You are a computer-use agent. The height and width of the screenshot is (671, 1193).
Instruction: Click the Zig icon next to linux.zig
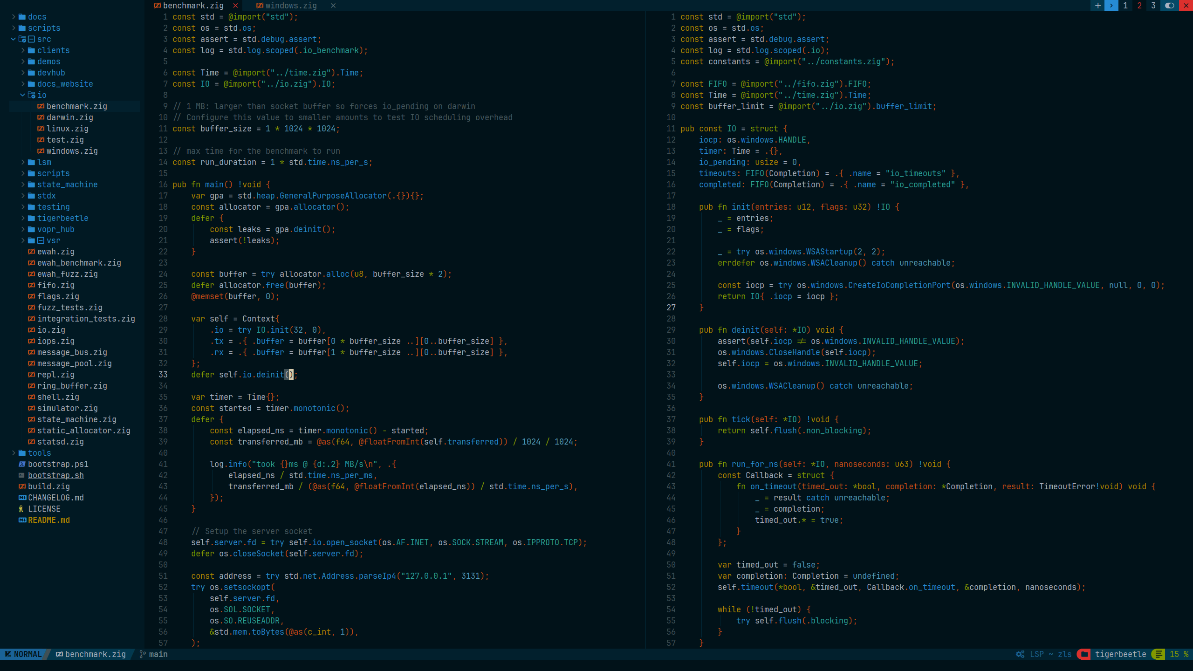41,129
